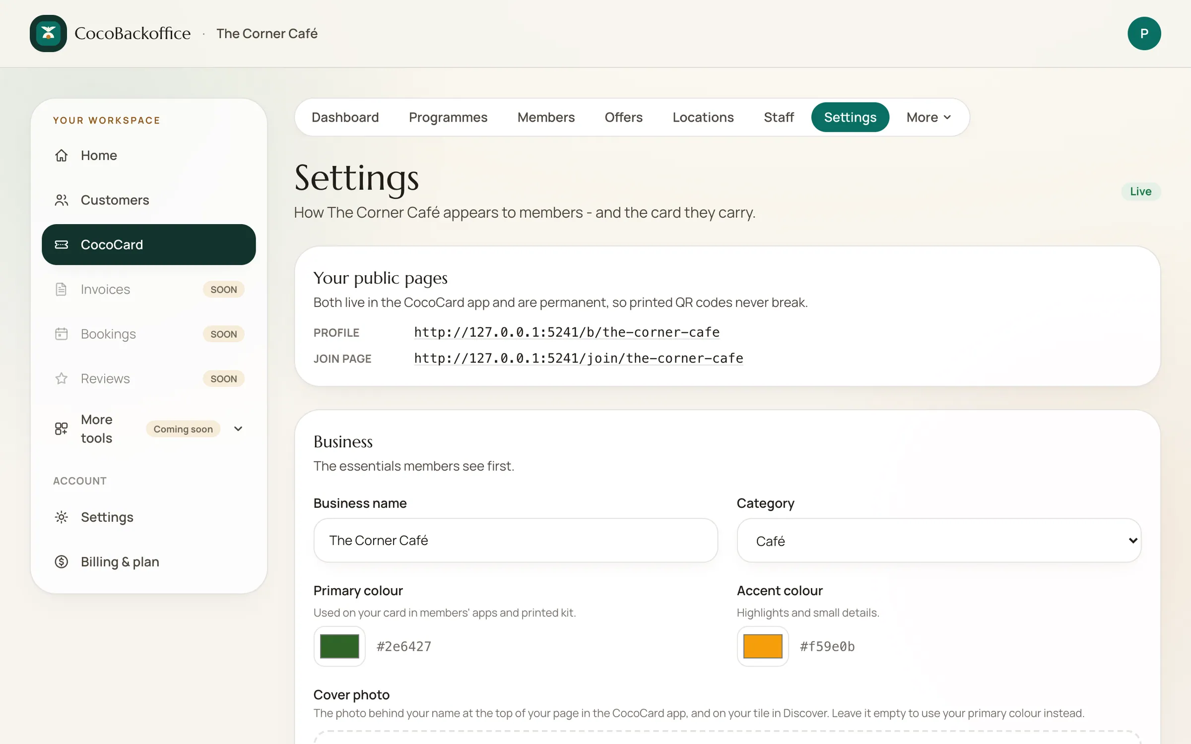The width and height of the screenshot is (1191, 744).
Task: Click the Live status badge
Action: 1140,191
